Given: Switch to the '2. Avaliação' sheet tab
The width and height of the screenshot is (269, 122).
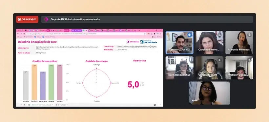Looking at the screenshot, I should tap(62, 105).
